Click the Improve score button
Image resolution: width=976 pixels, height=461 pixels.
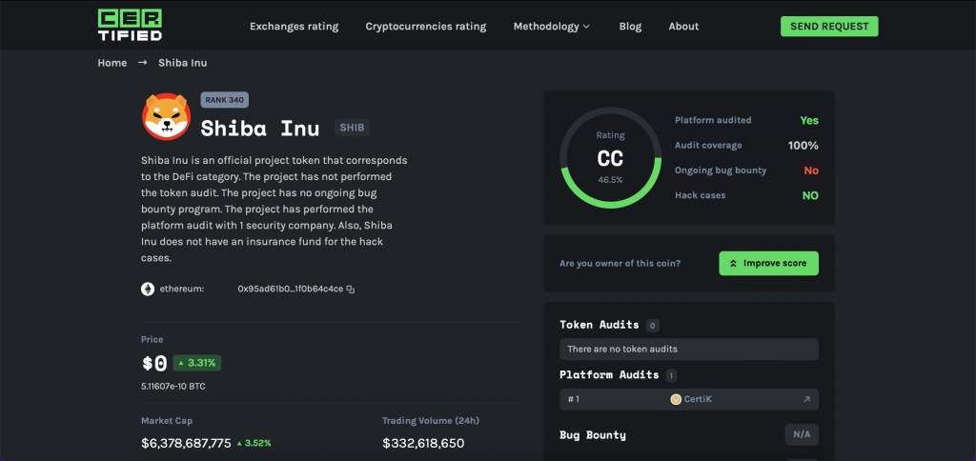tap(768, 263)
